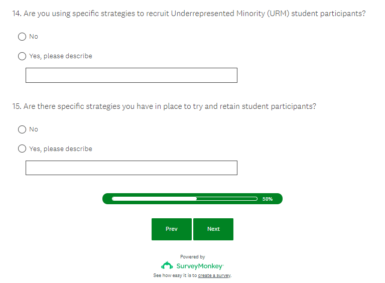Go back with the Prev button
This screenshot has height=283, width=385.
(x=172, y=229)
